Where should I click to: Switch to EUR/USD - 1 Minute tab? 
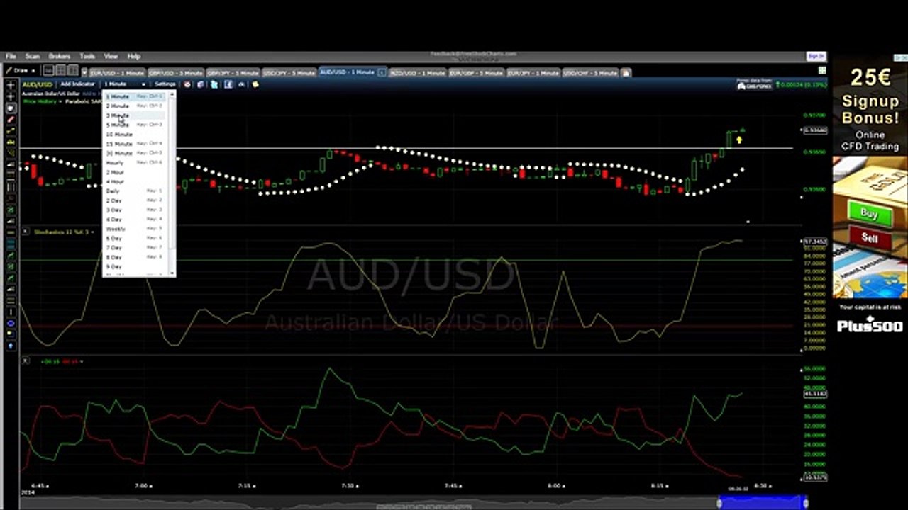pos(117,72)
